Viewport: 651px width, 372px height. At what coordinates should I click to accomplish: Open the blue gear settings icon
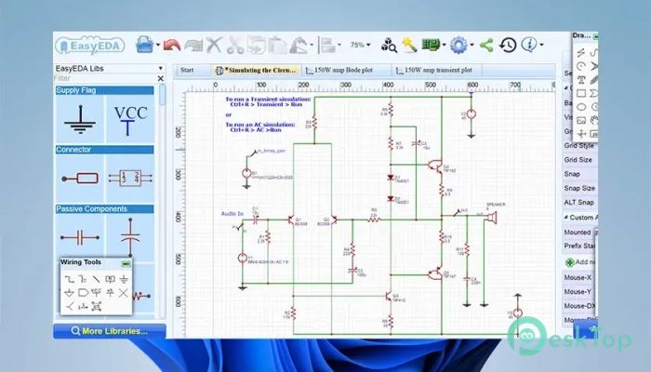pos(458,45)
